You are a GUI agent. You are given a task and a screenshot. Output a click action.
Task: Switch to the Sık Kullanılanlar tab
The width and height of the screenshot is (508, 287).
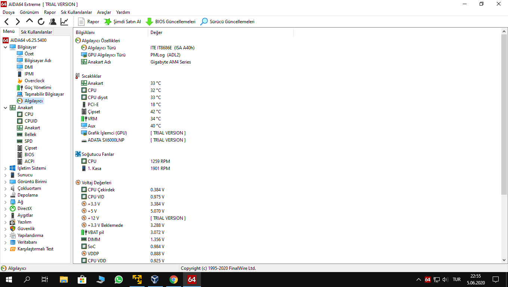coord(36,32)
